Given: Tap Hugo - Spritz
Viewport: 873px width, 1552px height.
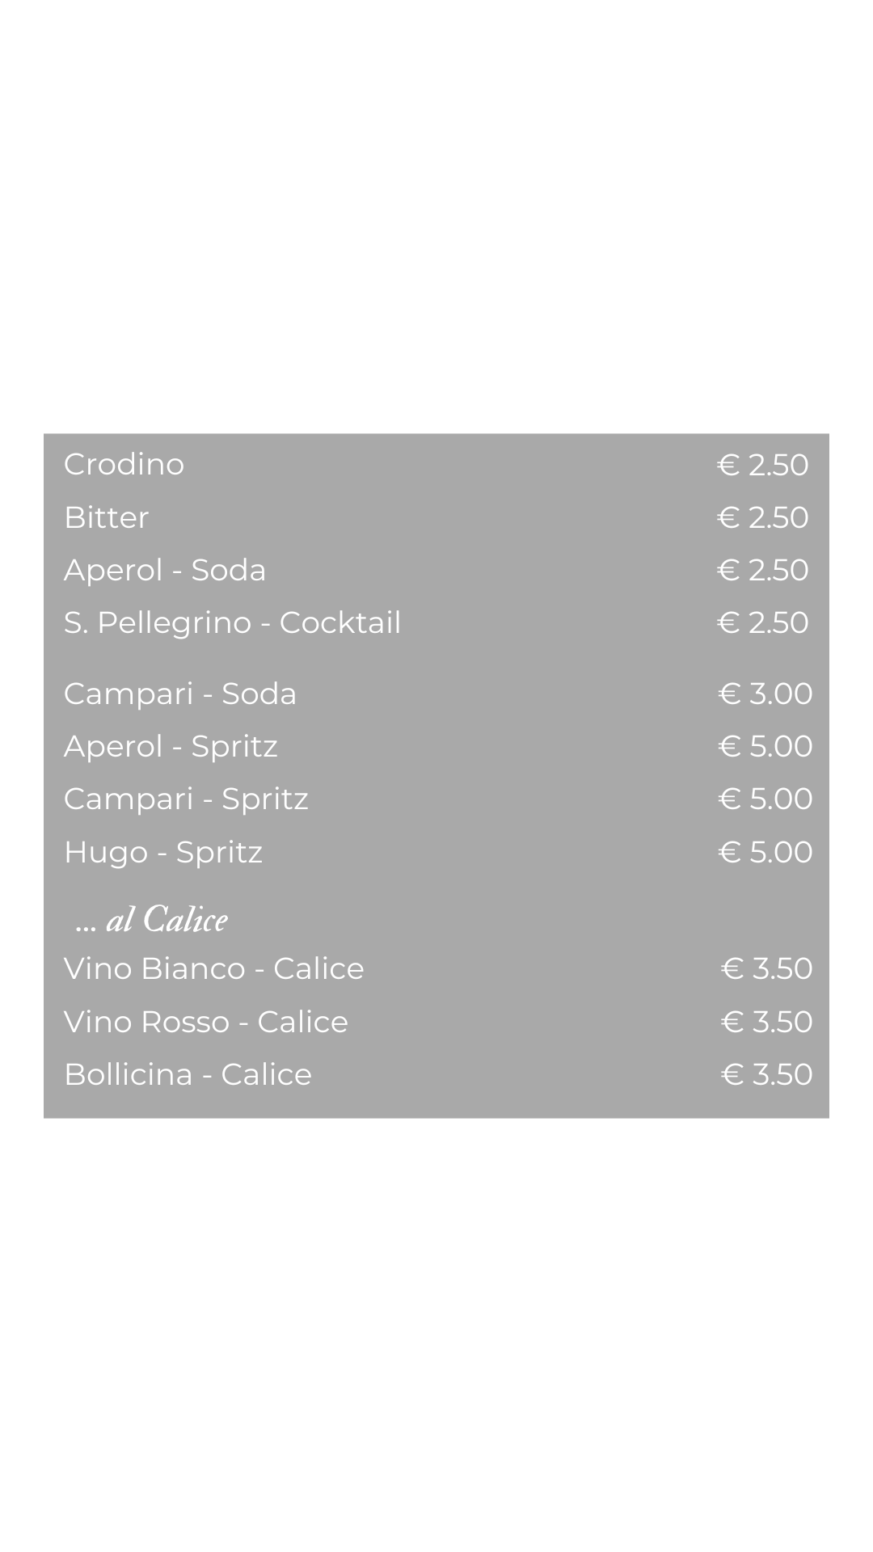Looking at the screenshot, I should pyautogui.click(x=163, y=852).
